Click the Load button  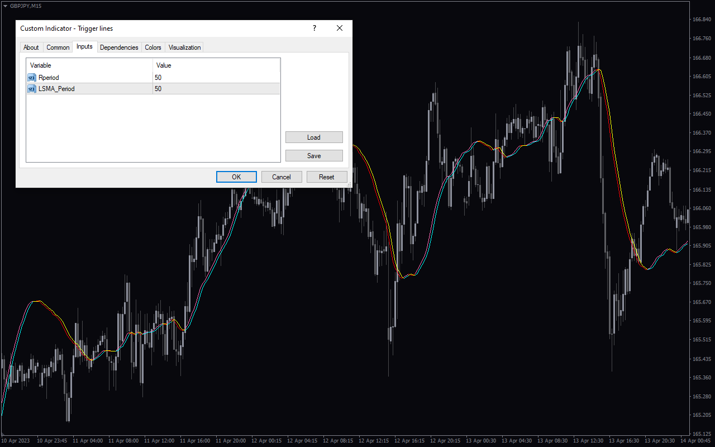pyautogui.click(x=314, y=137)
